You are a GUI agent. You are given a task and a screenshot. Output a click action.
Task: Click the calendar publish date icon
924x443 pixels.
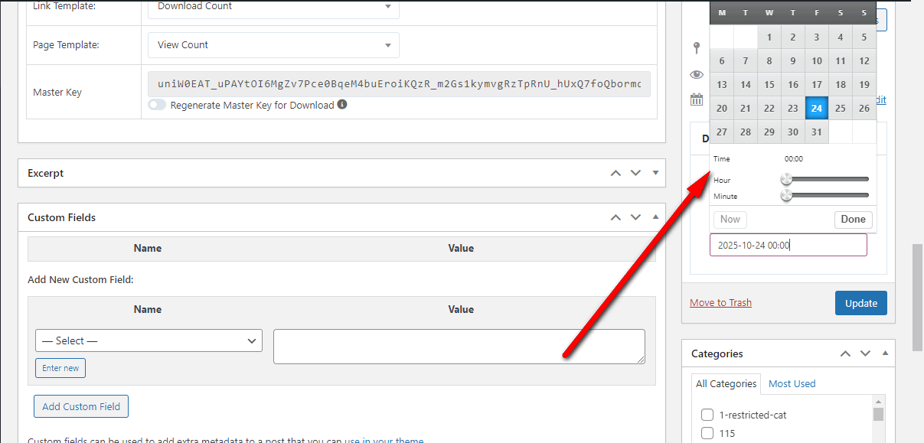tap(697, 99)
